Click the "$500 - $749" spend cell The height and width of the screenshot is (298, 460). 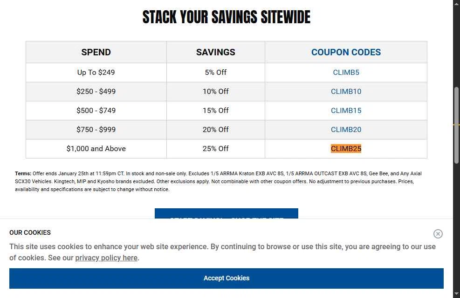[96, 111]
